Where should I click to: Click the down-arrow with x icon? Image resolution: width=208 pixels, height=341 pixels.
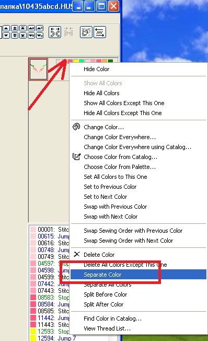40,36
